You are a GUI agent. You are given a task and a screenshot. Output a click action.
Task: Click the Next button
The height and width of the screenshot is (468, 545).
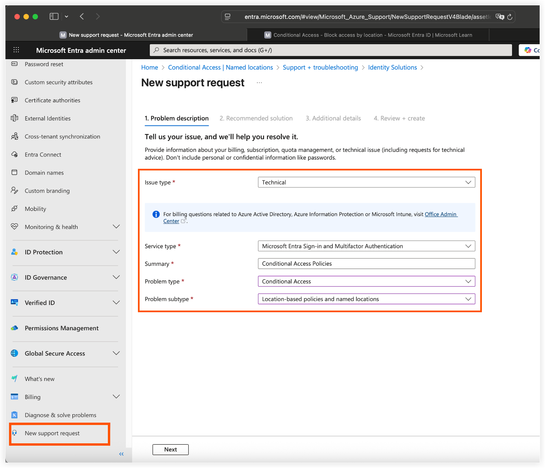(170, 449)
